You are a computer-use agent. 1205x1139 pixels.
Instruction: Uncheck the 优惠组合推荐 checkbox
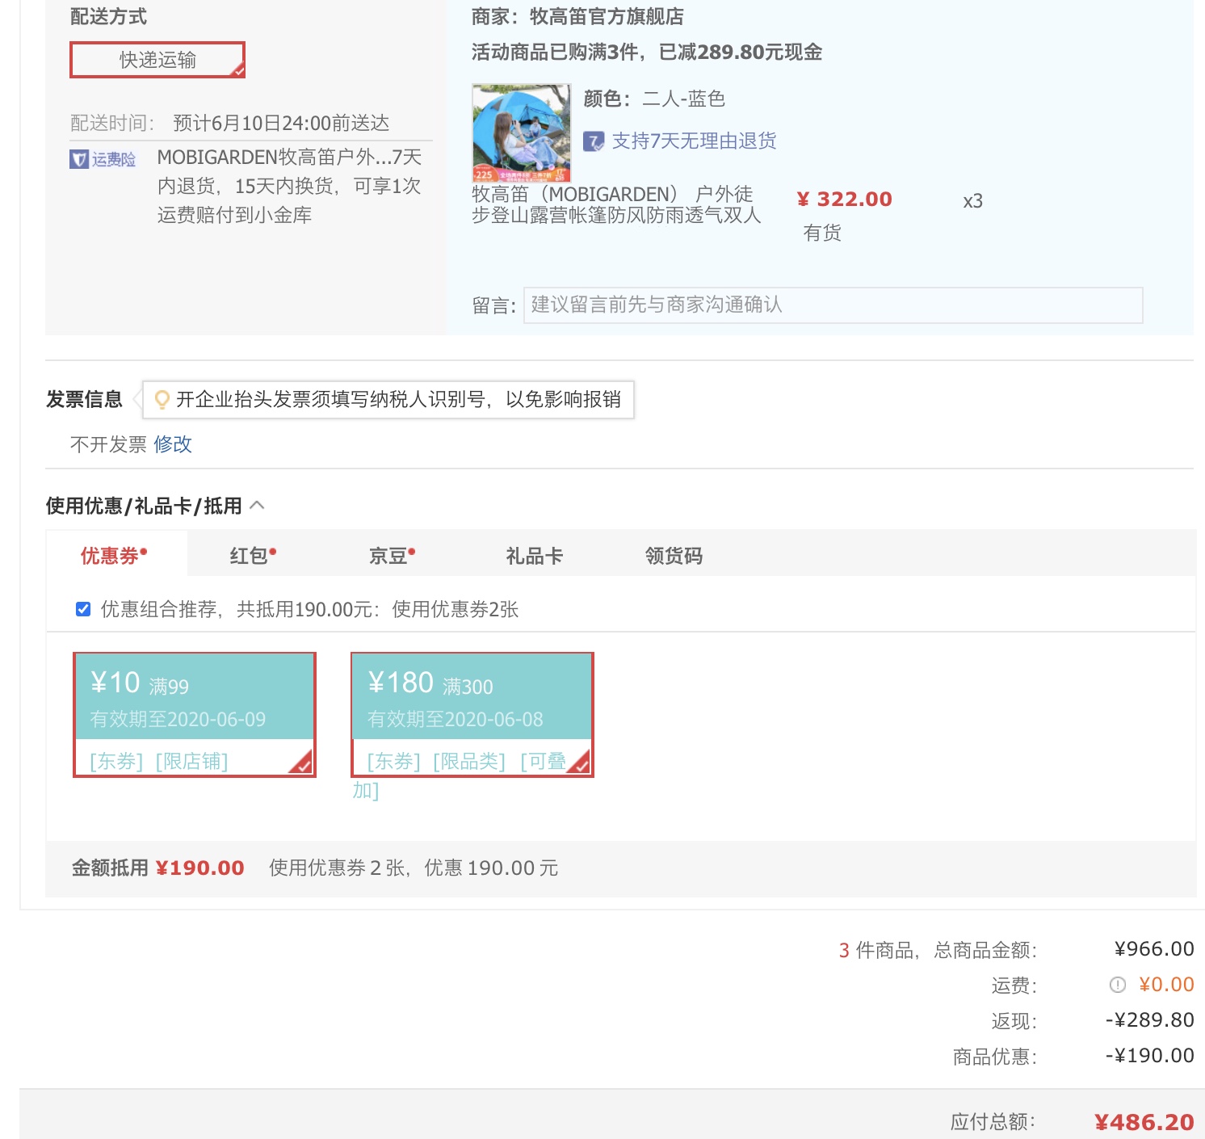[x=83, y=609]
